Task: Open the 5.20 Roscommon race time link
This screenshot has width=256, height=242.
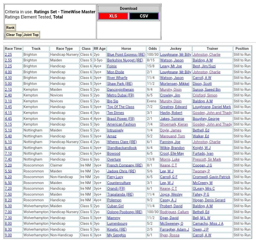Action: tap(8, 165)
